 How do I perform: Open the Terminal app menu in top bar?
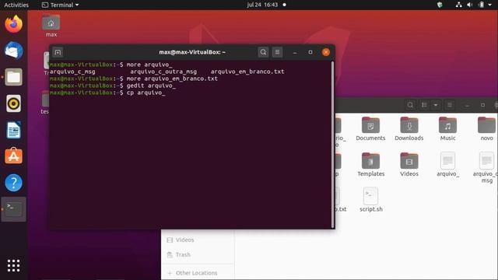click(61, 5)
